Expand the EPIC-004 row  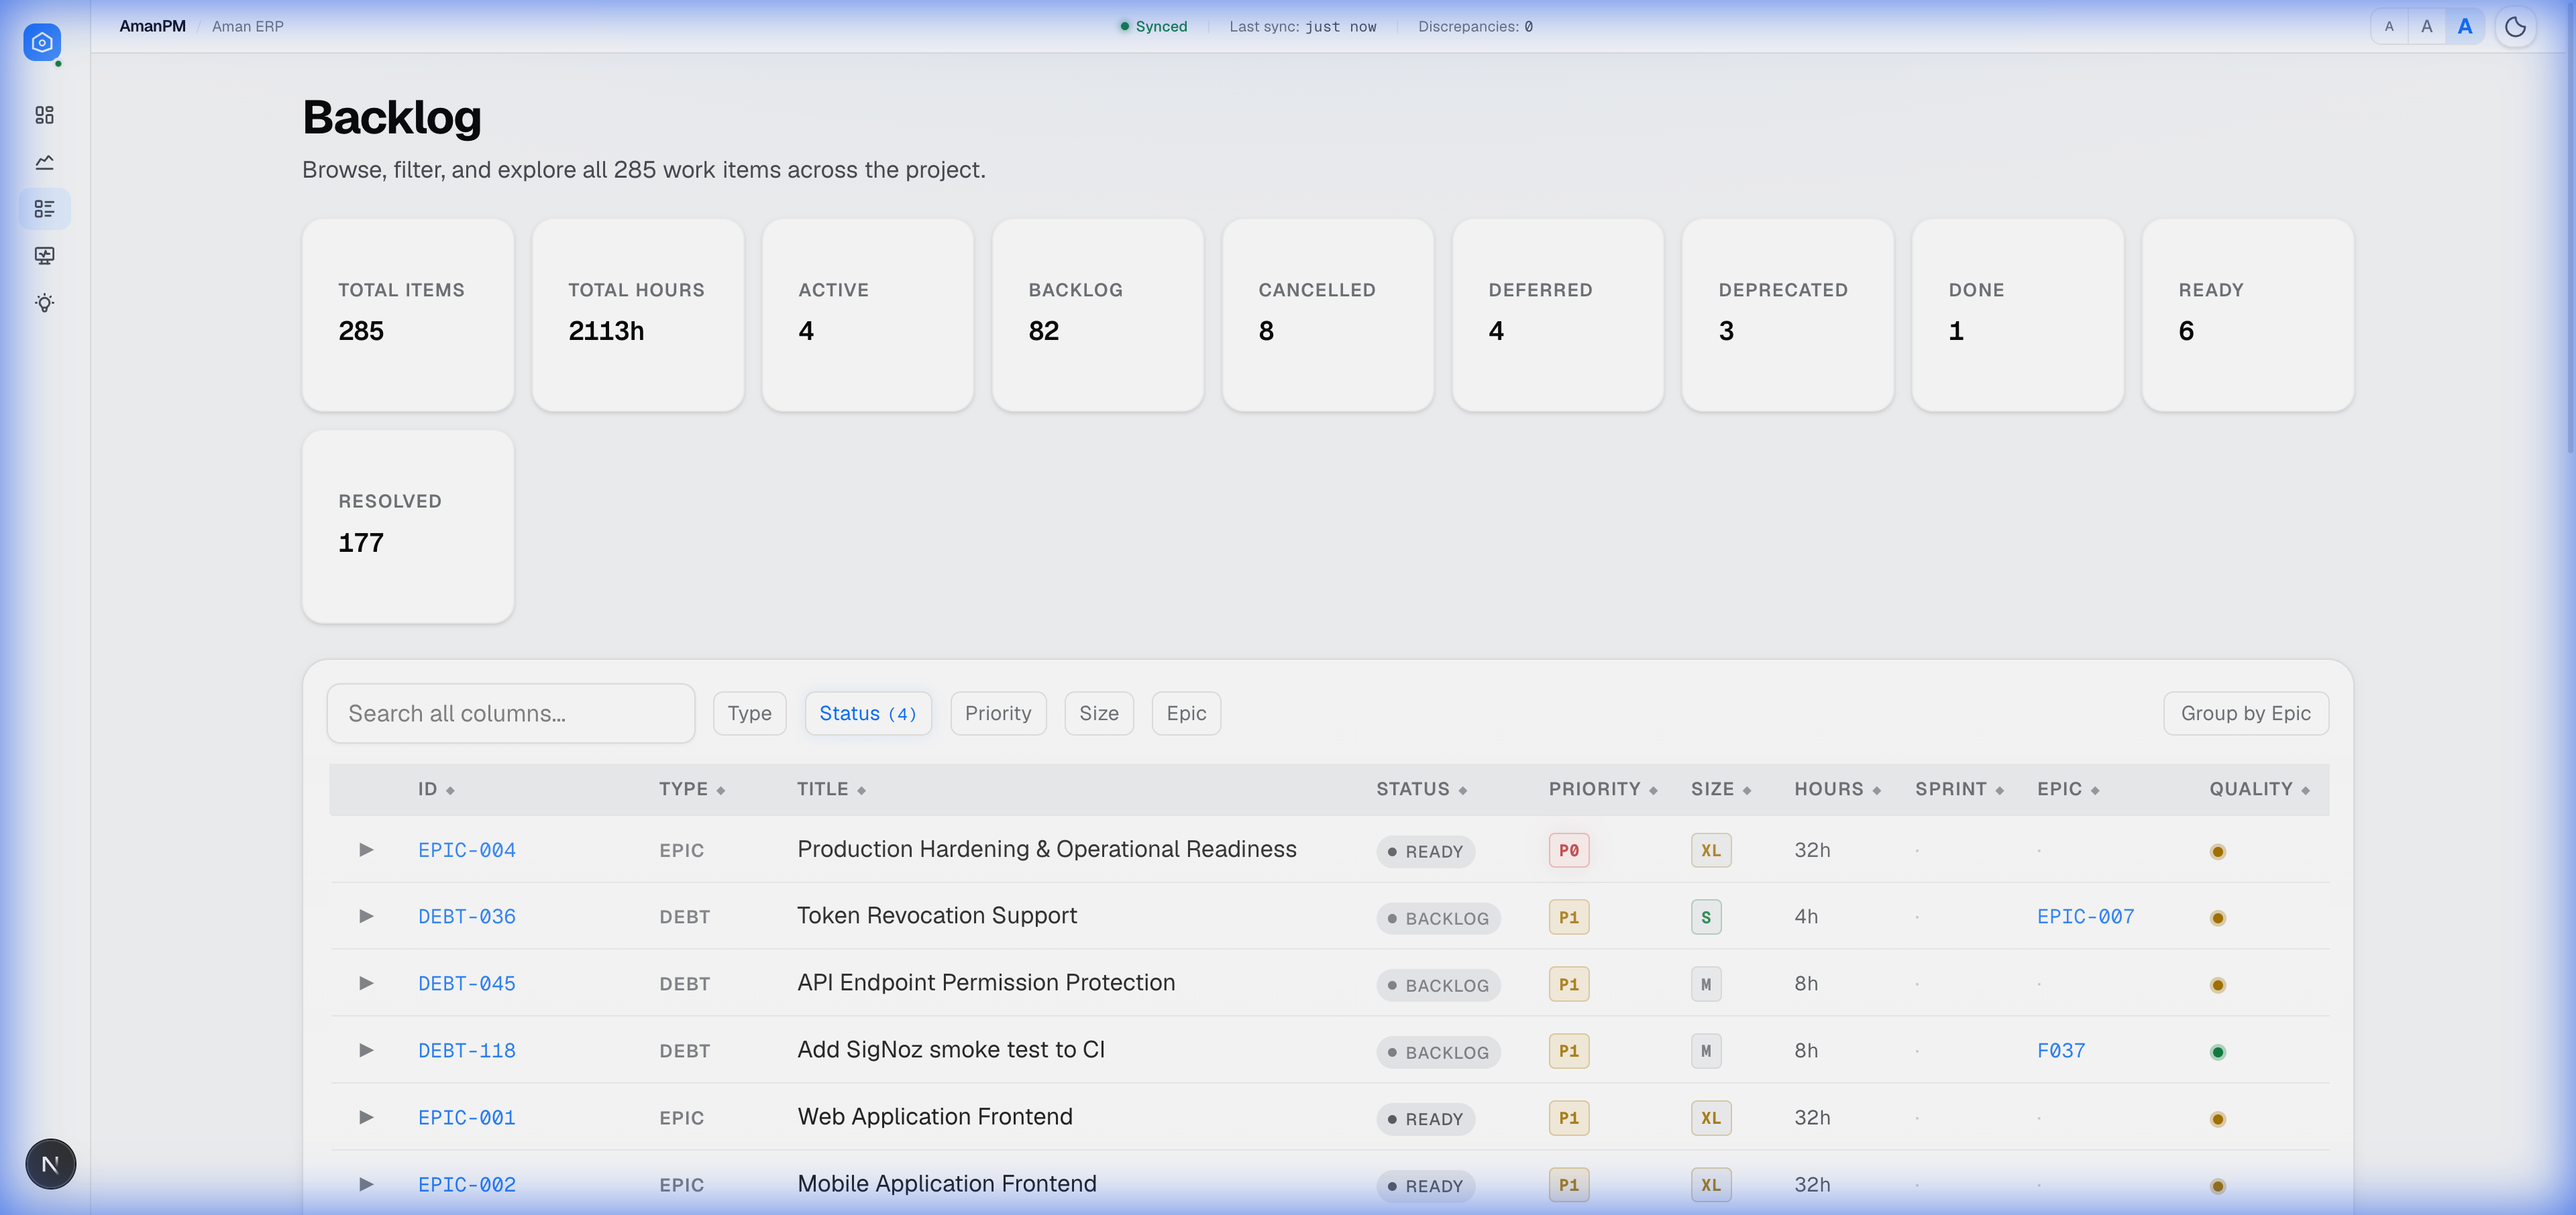[366, 850]
